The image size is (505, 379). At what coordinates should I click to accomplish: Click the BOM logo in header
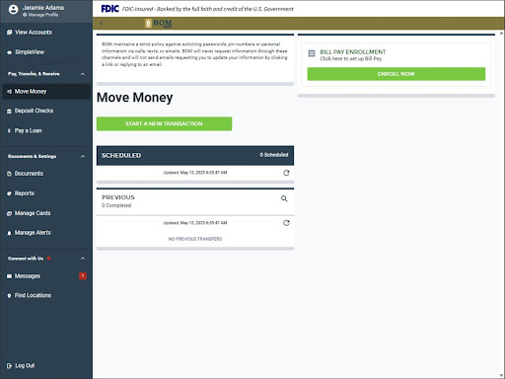click(x=159, y=24)
